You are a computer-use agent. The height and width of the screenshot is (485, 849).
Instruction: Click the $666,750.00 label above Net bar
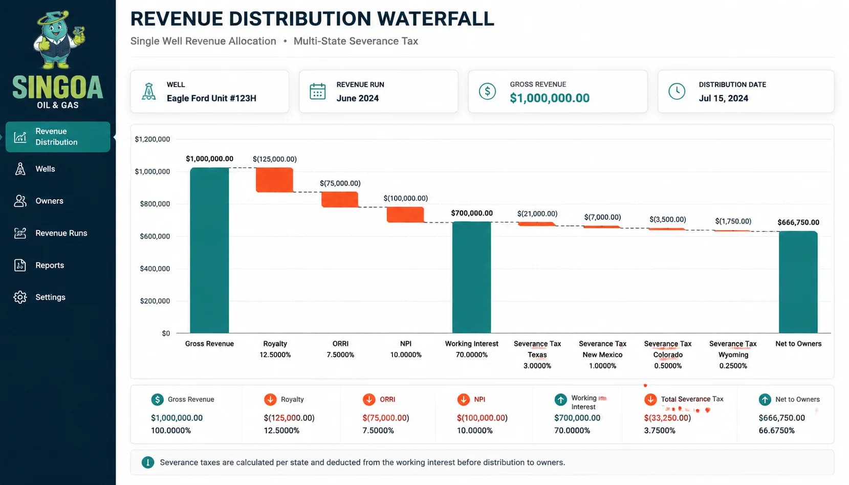tap(798, 223)
